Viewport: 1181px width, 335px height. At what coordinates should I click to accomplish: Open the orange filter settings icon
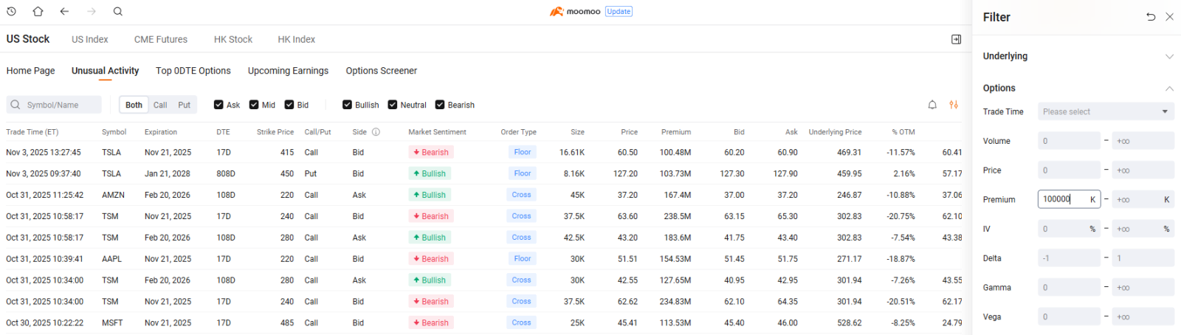954,105
